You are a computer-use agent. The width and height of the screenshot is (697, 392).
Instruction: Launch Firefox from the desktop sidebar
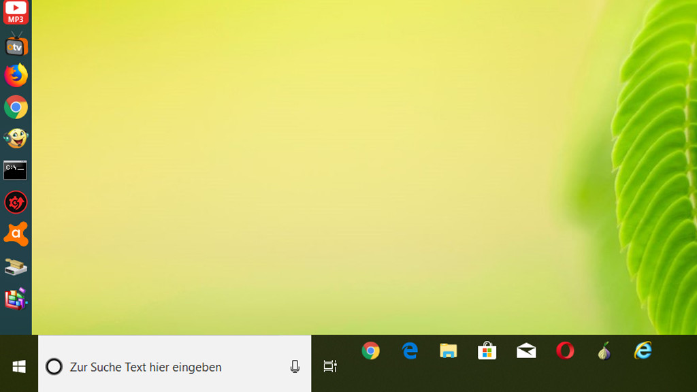point(15,75)
